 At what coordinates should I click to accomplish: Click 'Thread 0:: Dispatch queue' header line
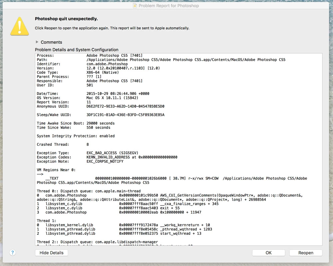coord(89,191)
